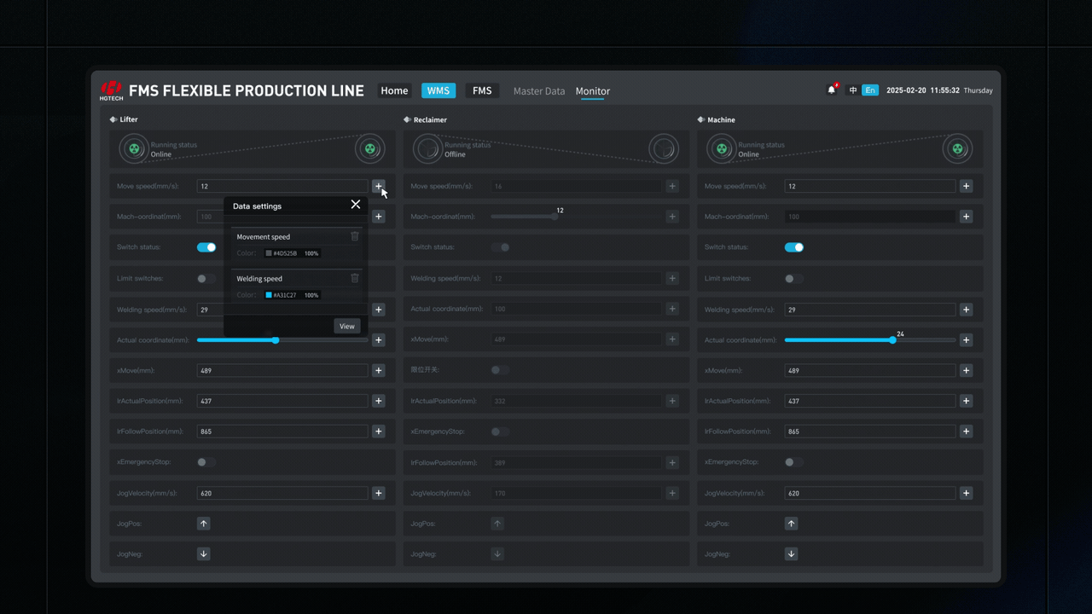Screen dimensions: 1092x614
Task: Click Reclaimer JogPos up arrow
Action: (x=497, y=524)
